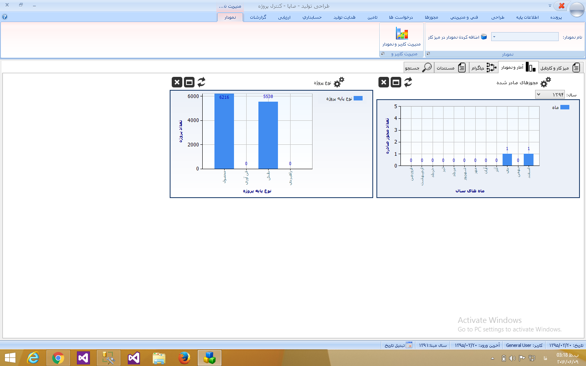Maximize the نوع پروژه chart panel
Screen dimensions: 586x366
click(189, 82)
